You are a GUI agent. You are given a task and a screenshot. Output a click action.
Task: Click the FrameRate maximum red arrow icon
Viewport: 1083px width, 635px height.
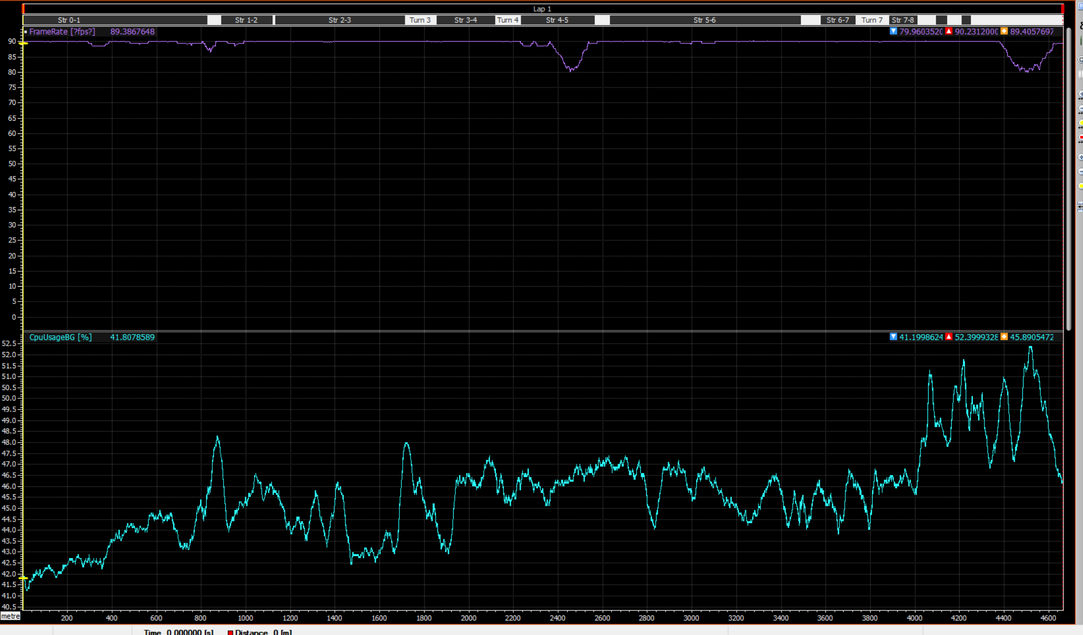pyautogui.click(x=949, y=32)
